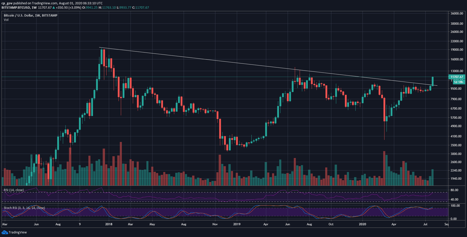Screen dimensions: 467x237
Task: Click the 4900.00 price axis label
Action: pyautogui.click(x=456, y=126)
